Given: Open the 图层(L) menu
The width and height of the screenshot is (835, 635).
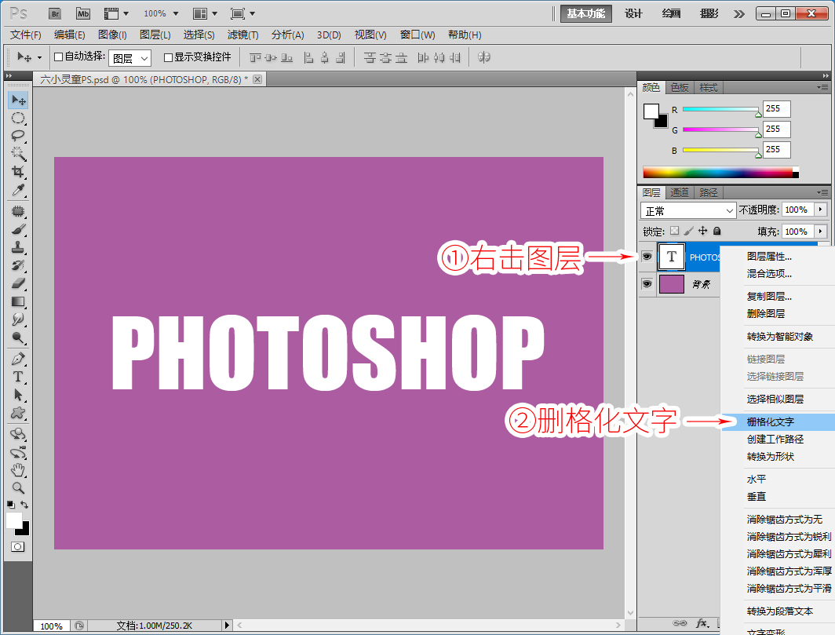Looking at the screenshot, I should [x=155, y=35].
